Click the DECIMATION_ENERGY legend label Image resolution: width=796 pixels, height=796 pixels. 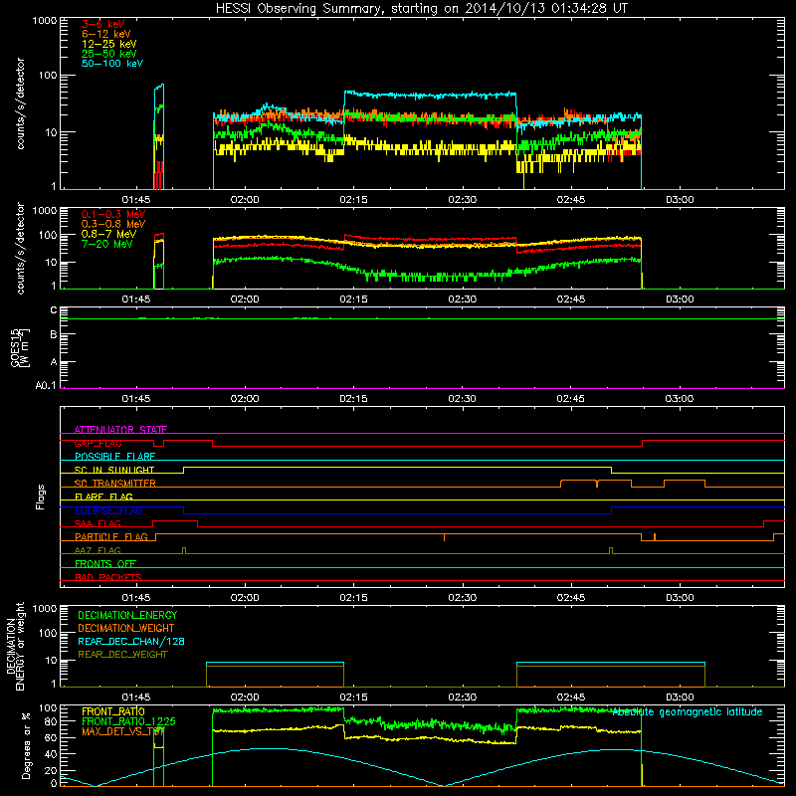click(127, 615)
